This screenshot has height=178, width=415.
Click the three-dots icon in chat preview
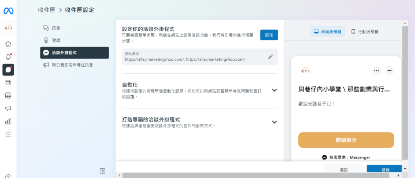click(377, 70)
